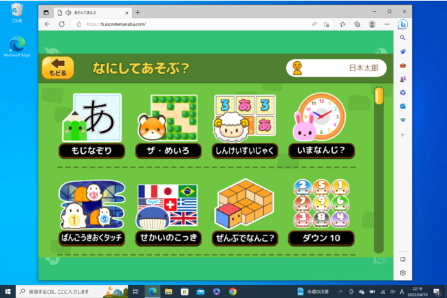Image resolution: width=447 pixels, height=298 pixels.
Task: Reload the page with refresh icon
Action: 62,24
